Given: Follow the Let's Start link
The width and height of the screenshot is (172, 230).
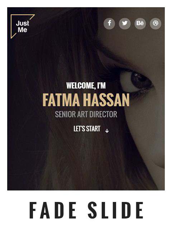Looking at the screenshot, I should 87,129.
